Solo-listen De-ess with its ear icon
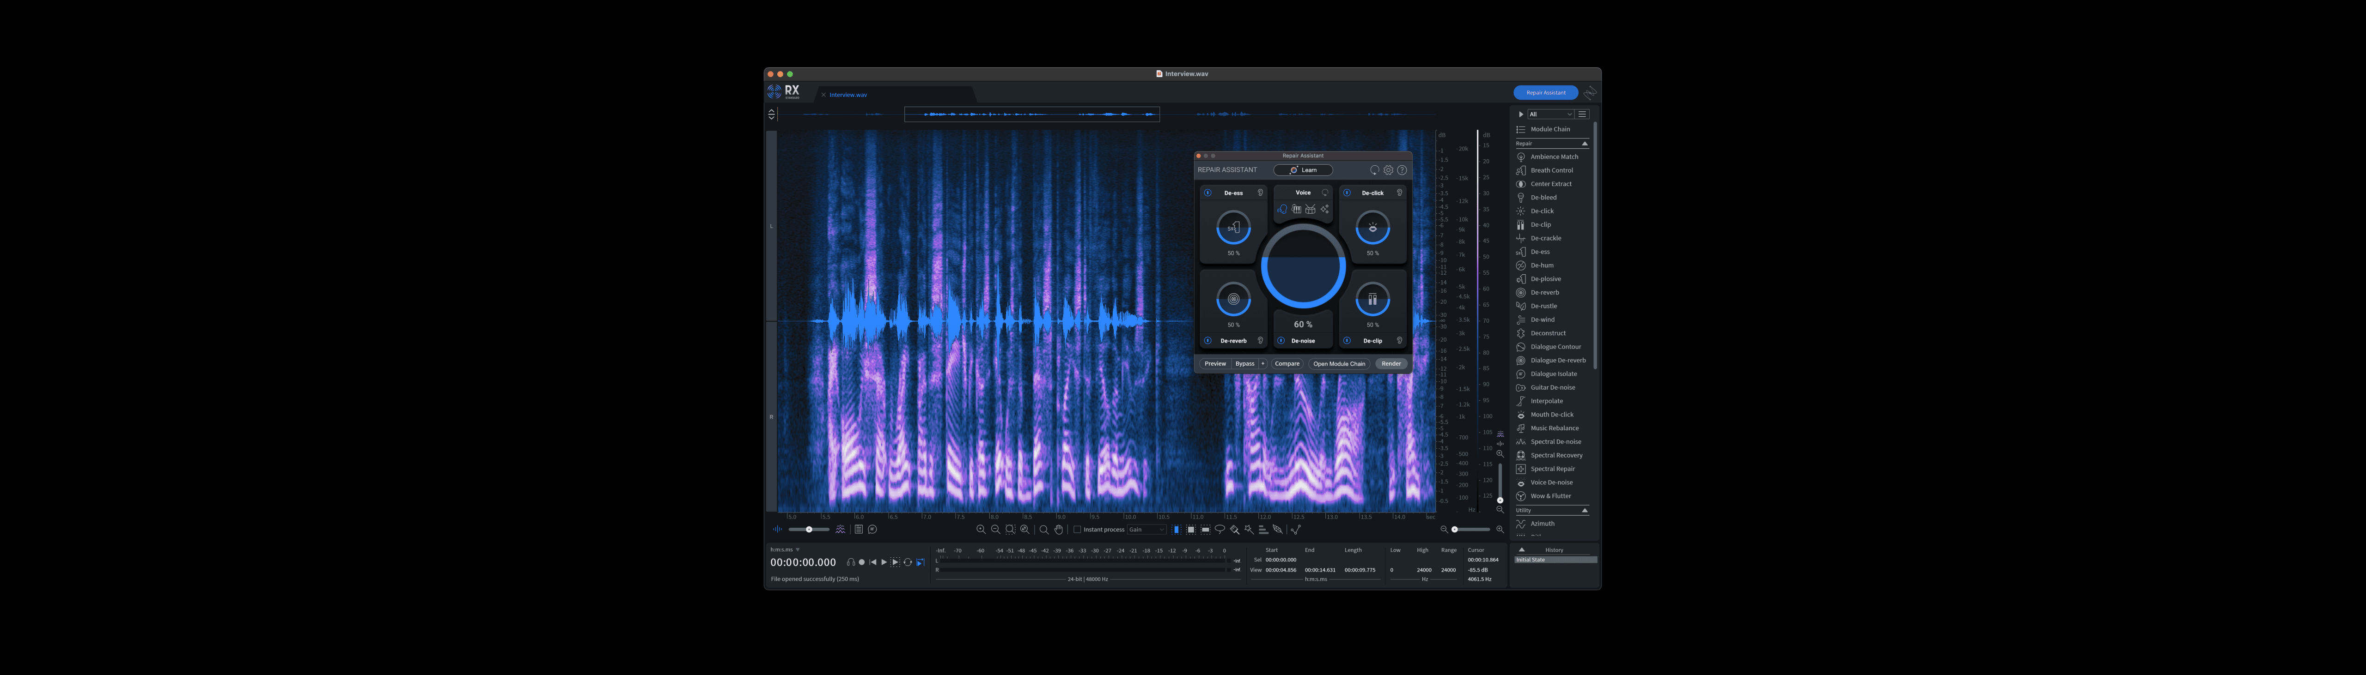The width and height of the screenshot is (2366, 675). pos(1260,193)
